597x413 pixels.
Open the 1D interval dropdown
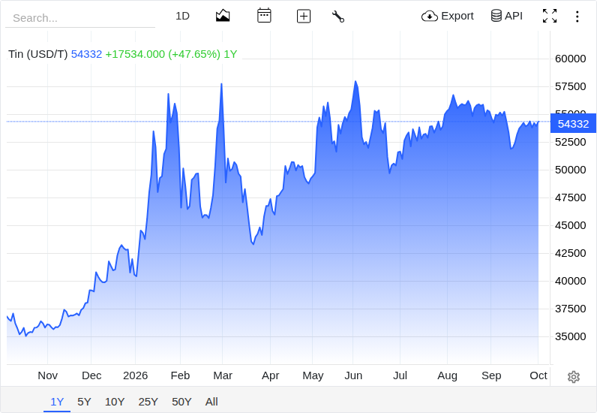point(182,16)
